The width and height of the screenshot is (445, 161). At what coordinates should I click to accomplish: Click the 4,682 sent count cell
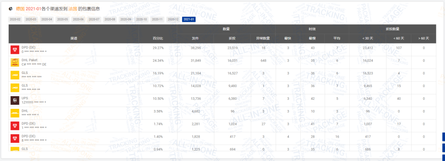click(196, 111)
